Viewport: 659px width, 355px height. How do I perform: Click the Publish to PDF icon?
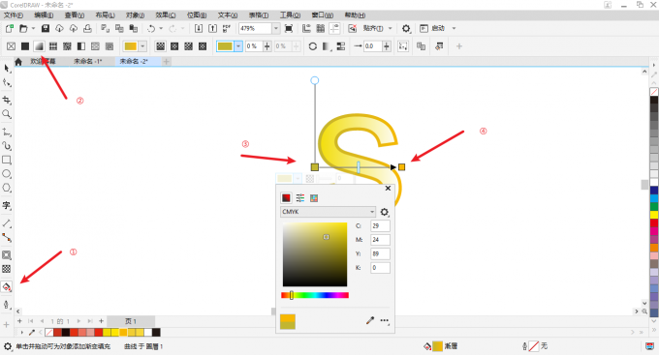(227, 28)
